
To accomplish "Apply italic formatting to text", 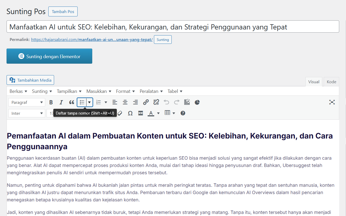I will click(x=61, y=102).
